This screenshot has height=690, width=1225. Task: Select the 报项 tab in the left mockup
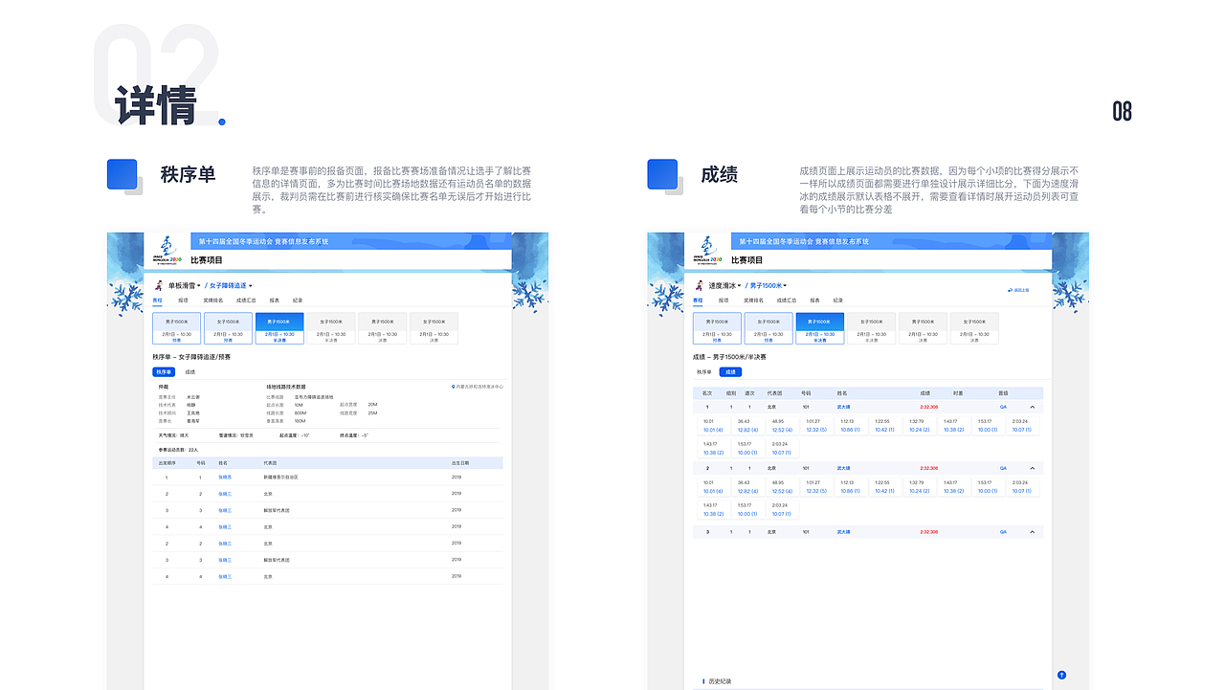click(184, 300)
